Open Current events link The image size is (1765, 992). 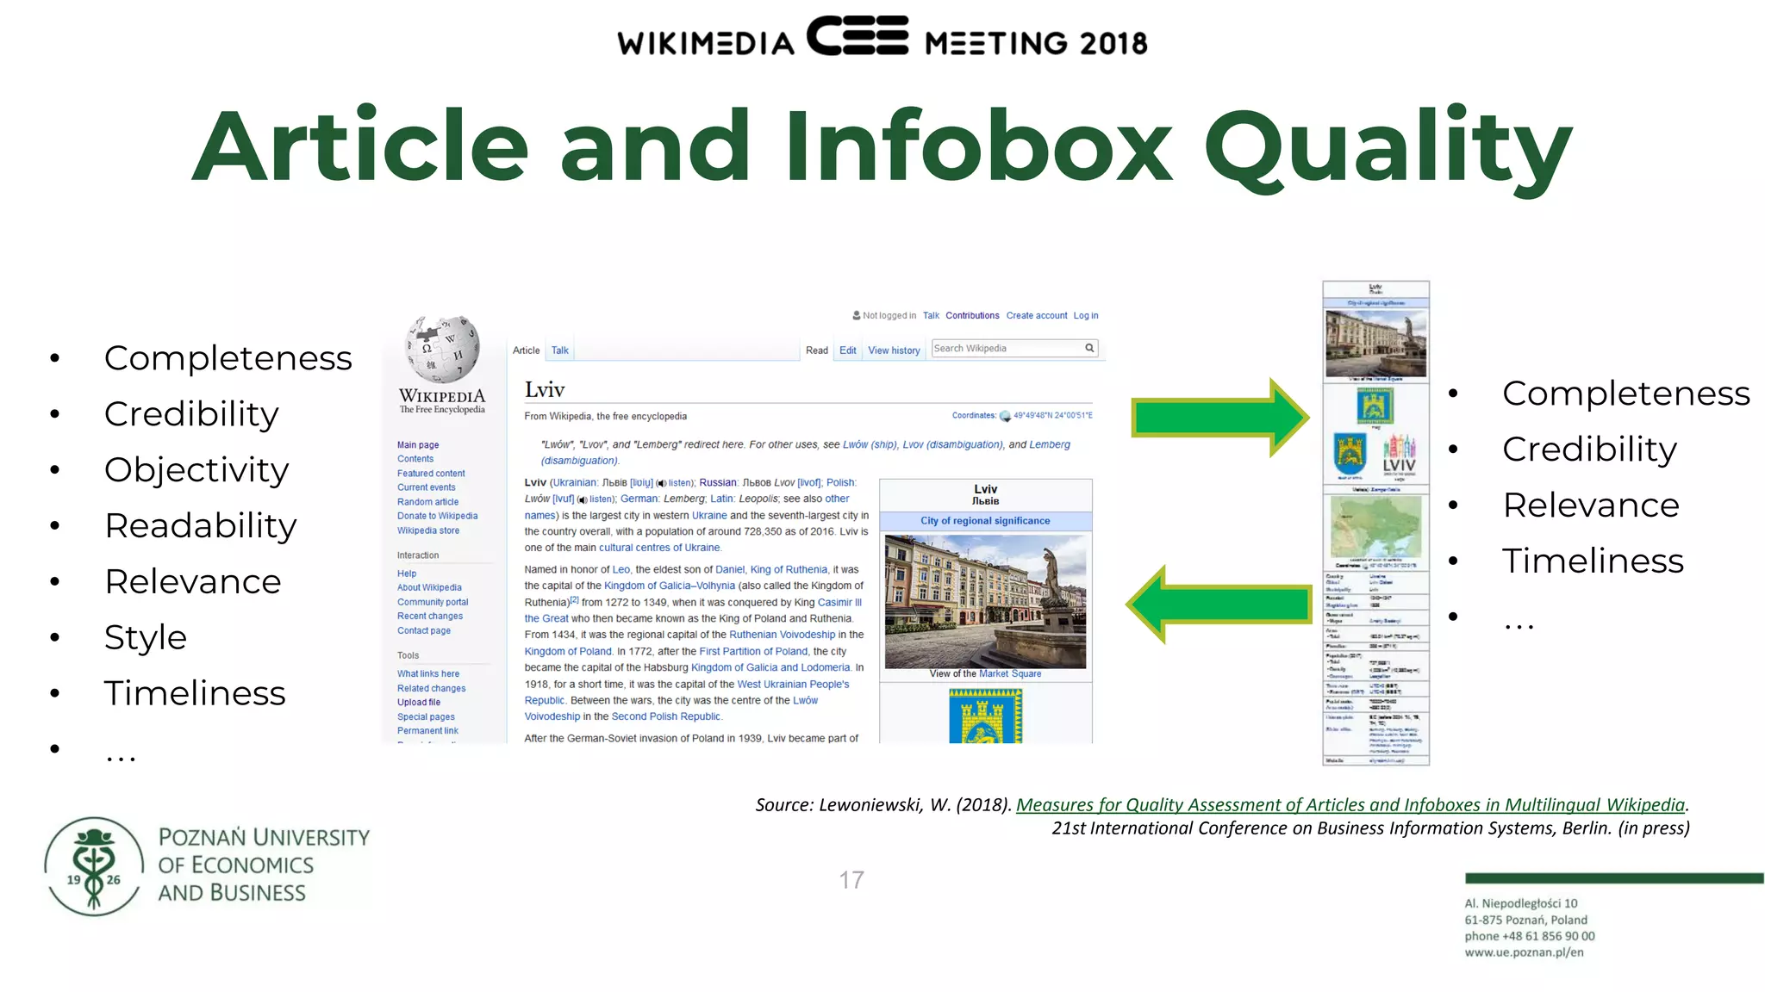427,487
